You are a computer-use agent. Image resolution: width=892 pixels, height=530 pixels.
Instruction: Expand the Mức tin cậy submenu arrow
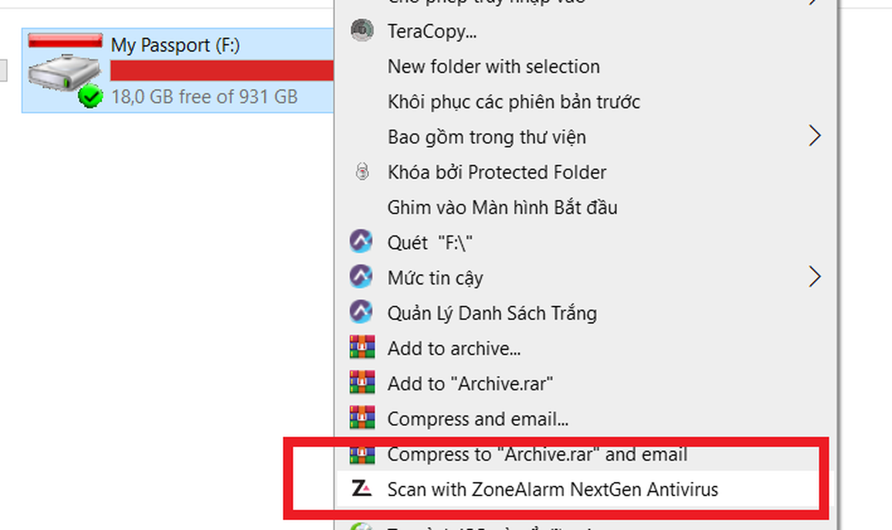coord(815,277)
